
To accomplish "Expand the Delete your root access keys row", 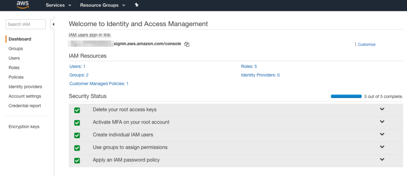I will (382, 109).
